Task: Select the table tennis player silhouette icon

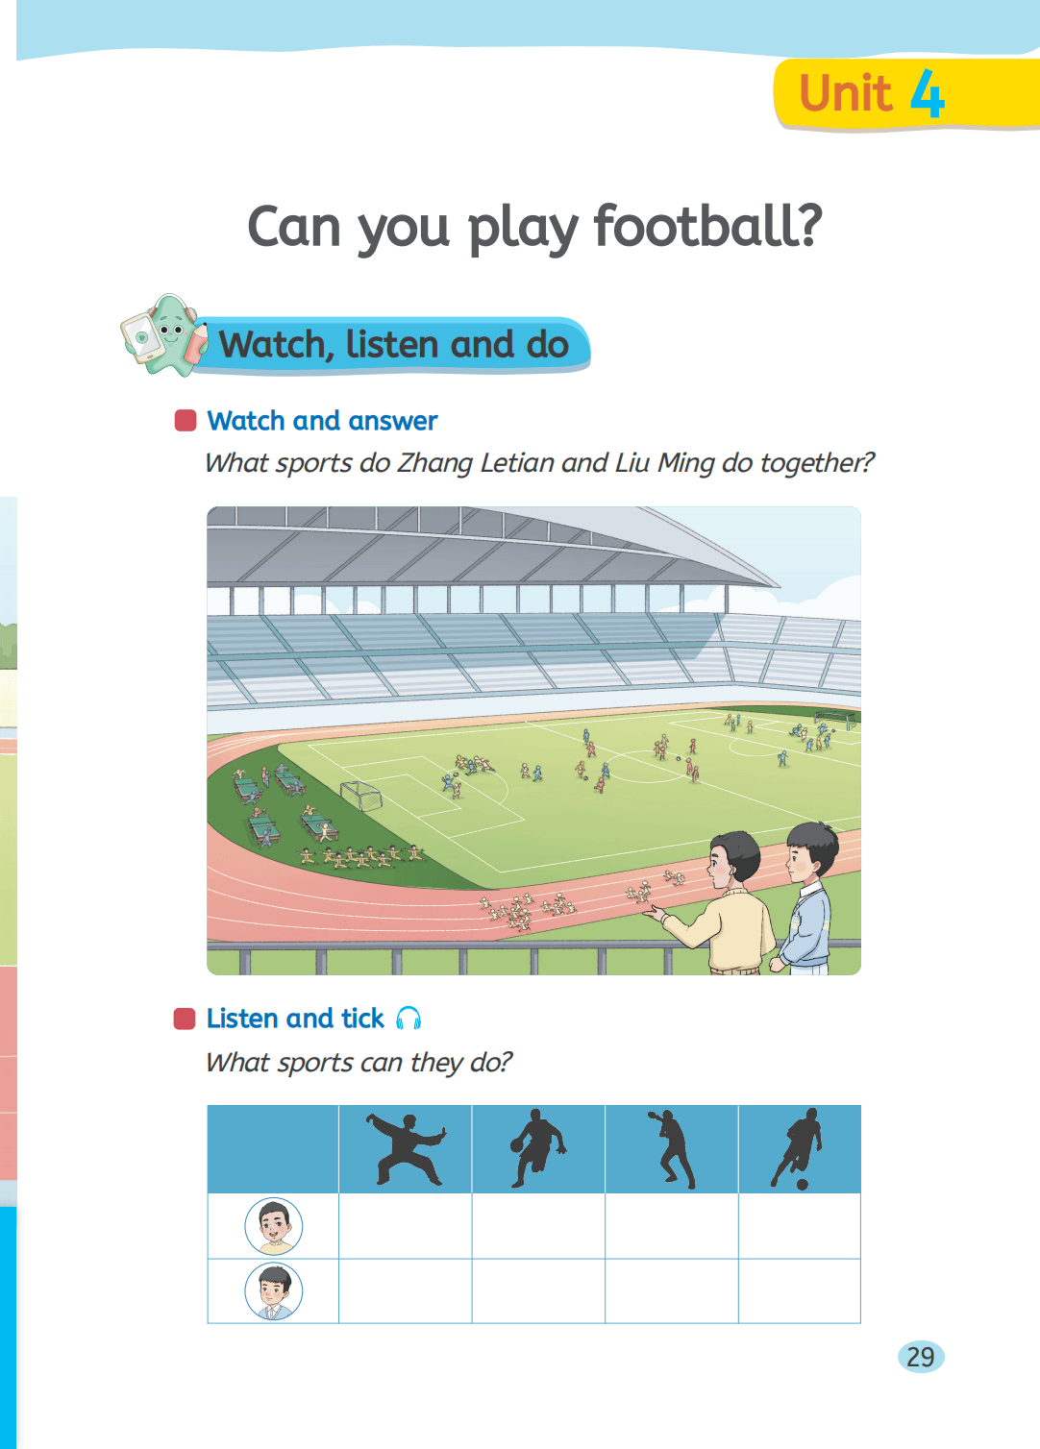Action: tap(672, 1149)
